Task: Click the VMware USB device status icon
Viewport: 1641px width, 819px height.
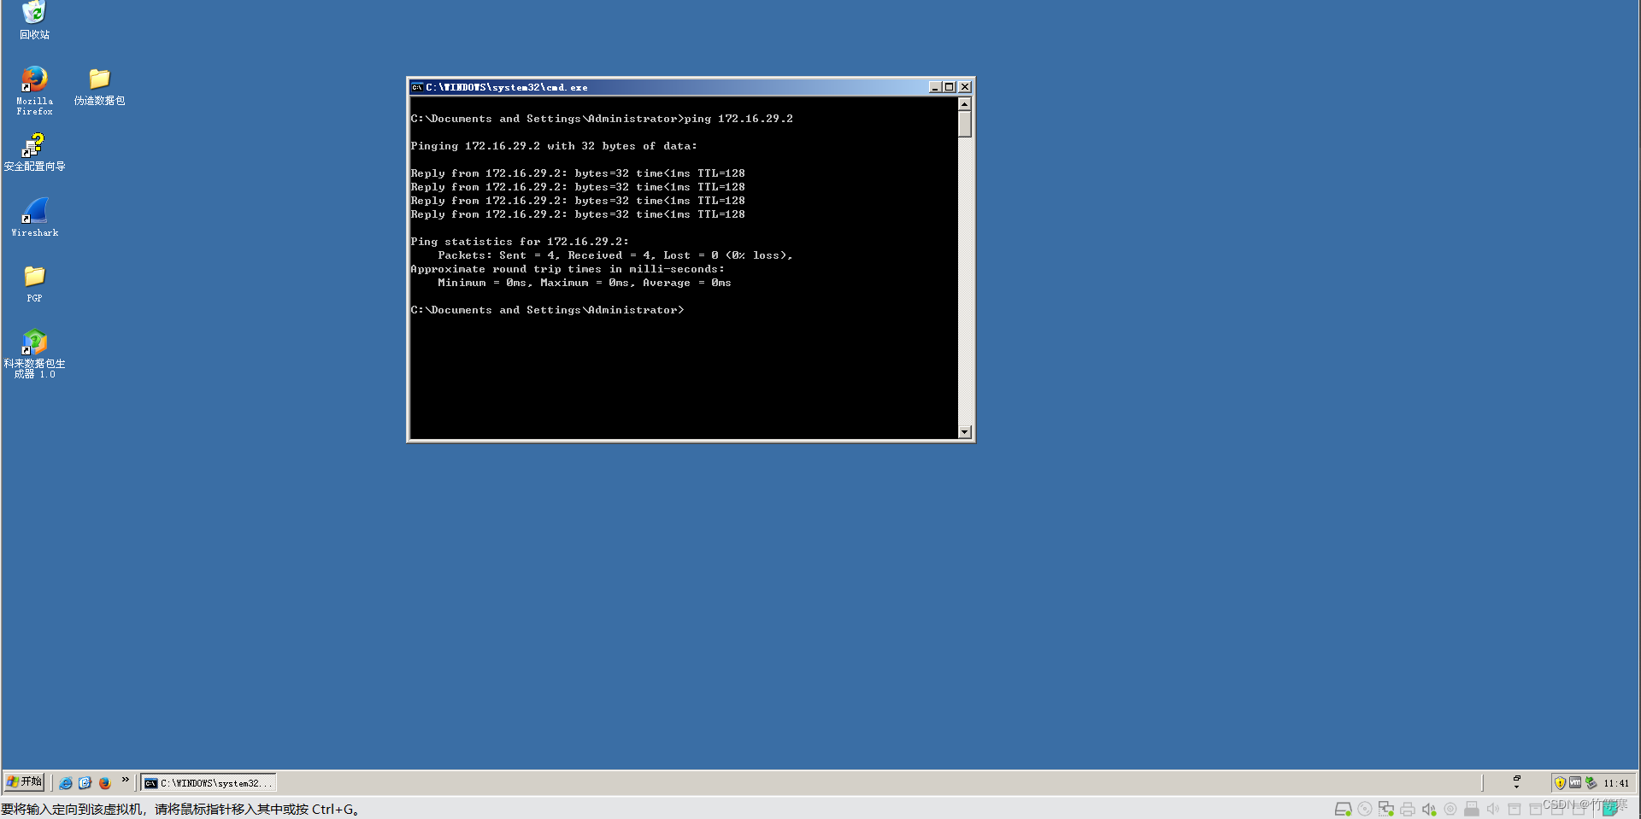Action: 1472,809
